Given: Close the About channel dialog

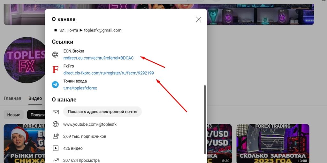Looking at the screenshot, I should (x=199, y=19).
